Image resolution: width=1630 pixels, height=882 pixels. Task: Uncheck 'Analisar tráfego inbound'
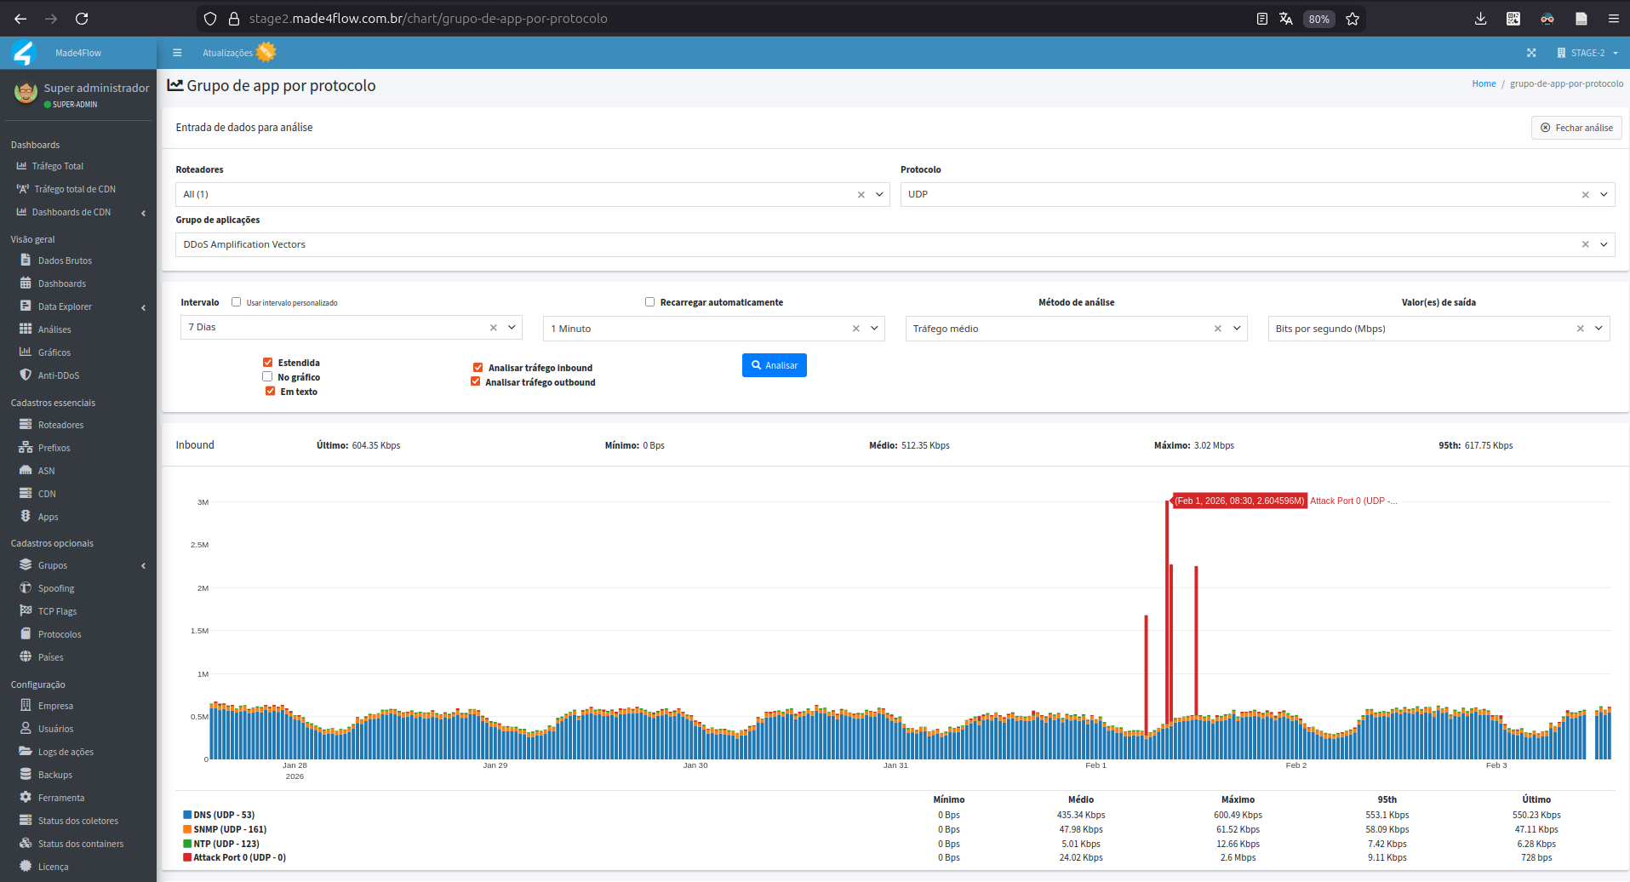[x=478, y=367]
